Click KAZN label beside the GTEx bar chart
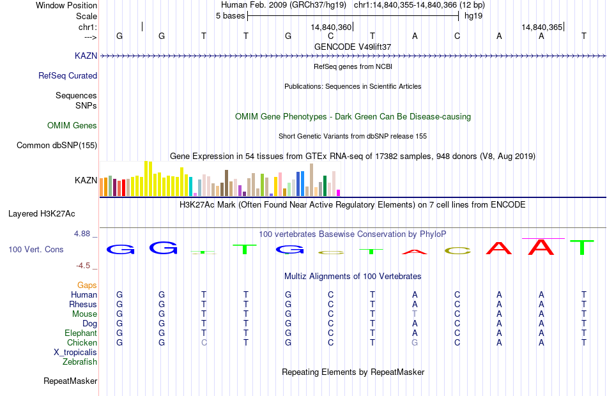Screen dimensions: 607x396 pos(86,180)
